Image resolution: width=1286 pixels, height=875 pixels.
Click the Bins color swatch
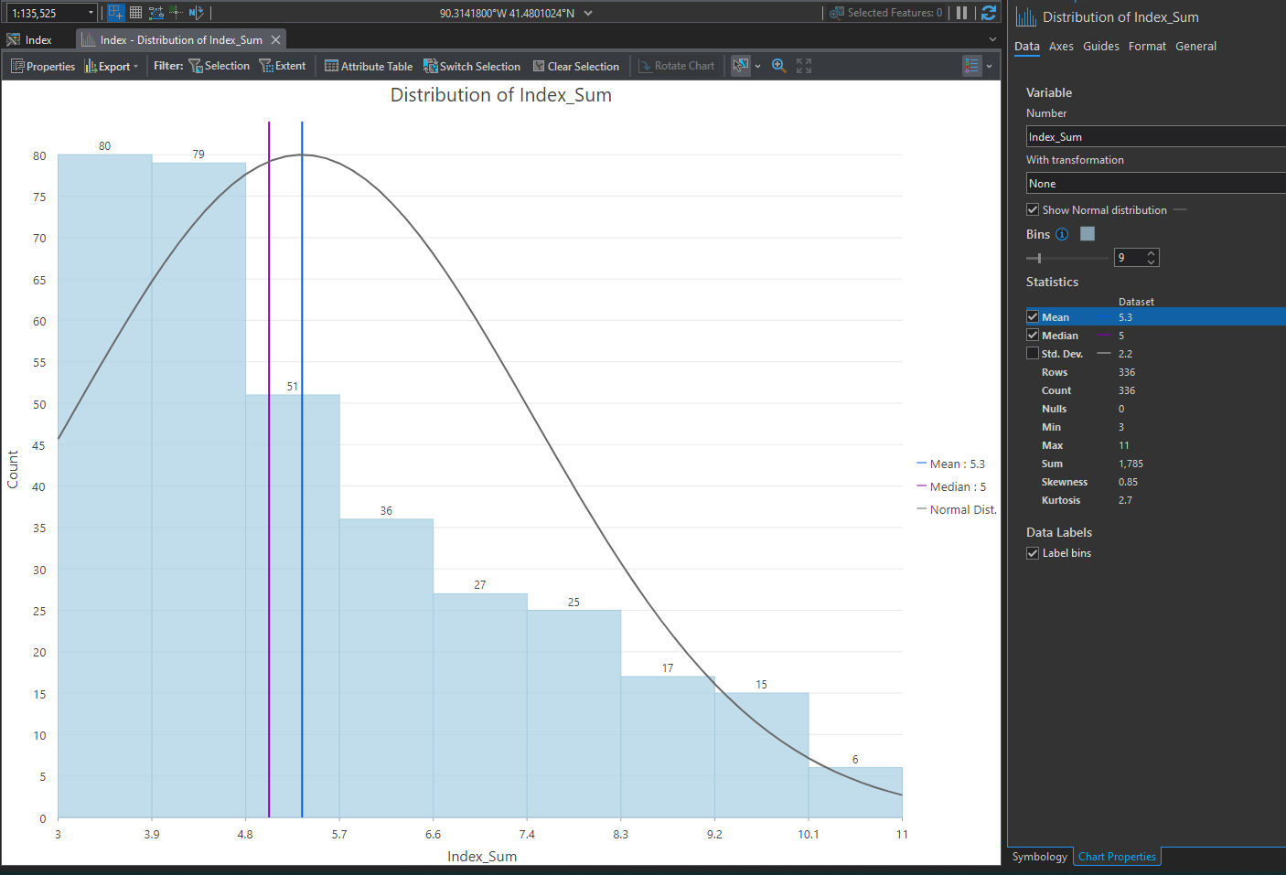click(x=1088, y=233)
